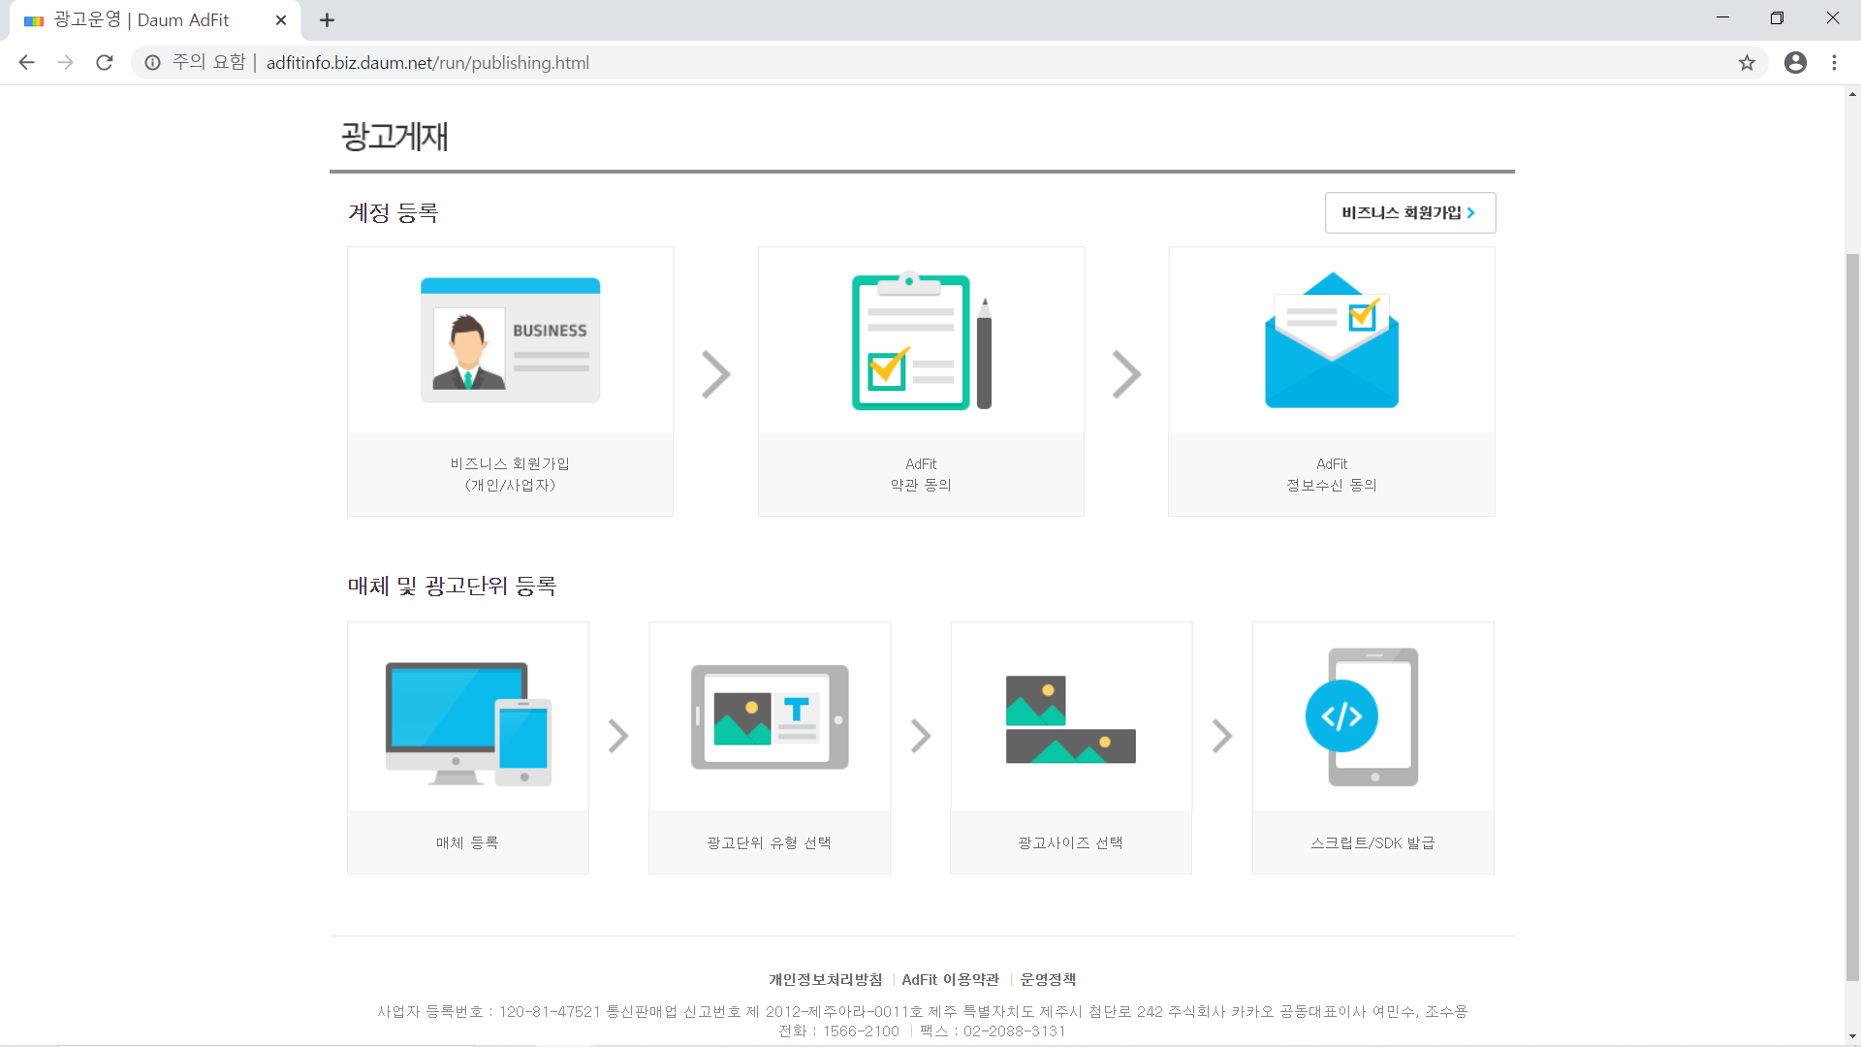This screenshot has height=1047, width=1861.
Task: Click the blue envelope consent illustration
Action: point(1332,340)
